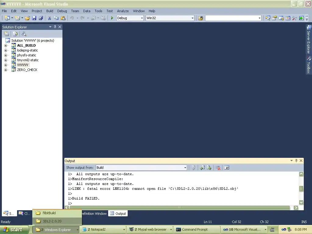Open the Debug menu
The width and height of the screenshot is (312, 234).
62,11
